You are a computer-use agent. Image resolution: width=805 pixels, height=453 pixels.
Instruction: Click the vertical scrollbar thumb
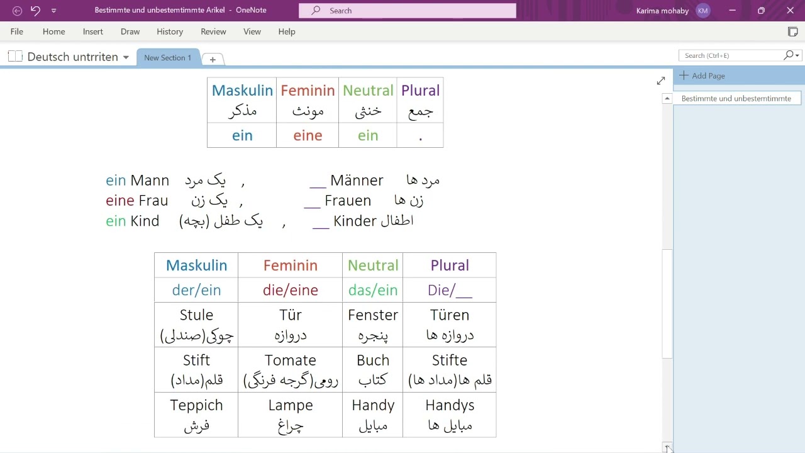(x=667, y=304)
